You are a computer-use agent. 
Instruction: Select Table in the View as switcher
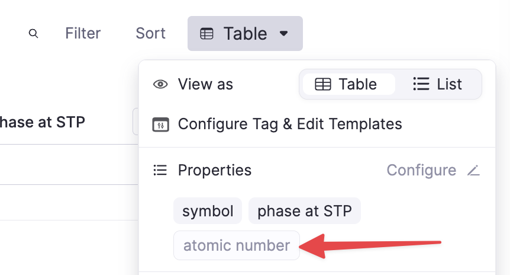tap(347, 84)
